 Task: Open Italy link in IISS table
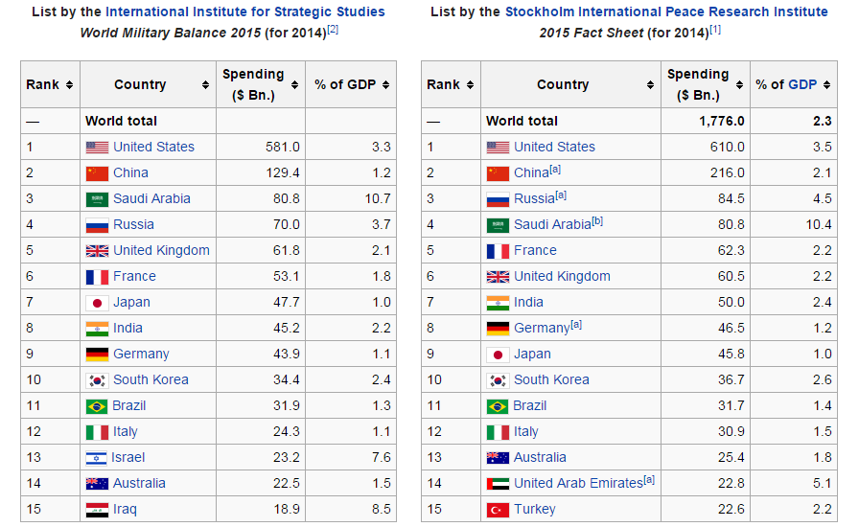[x=126, y=432]
